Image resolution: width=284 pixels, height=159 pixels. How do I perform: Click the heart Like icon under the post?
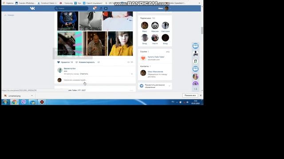coord(59,62)
